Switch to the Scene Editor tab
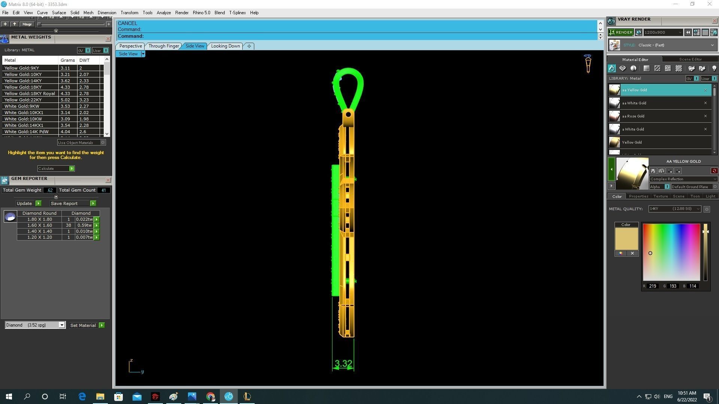The width and height of the screenshot is (719, 404). pos(690,59)
